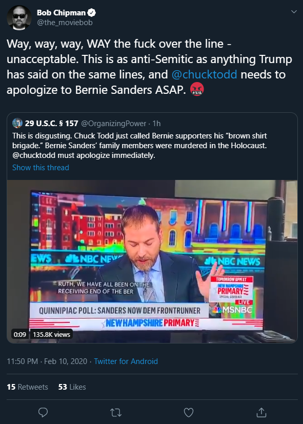Click the retweet arrows icon
Viewport: 303px width, 424px height.
coord(116,413)
